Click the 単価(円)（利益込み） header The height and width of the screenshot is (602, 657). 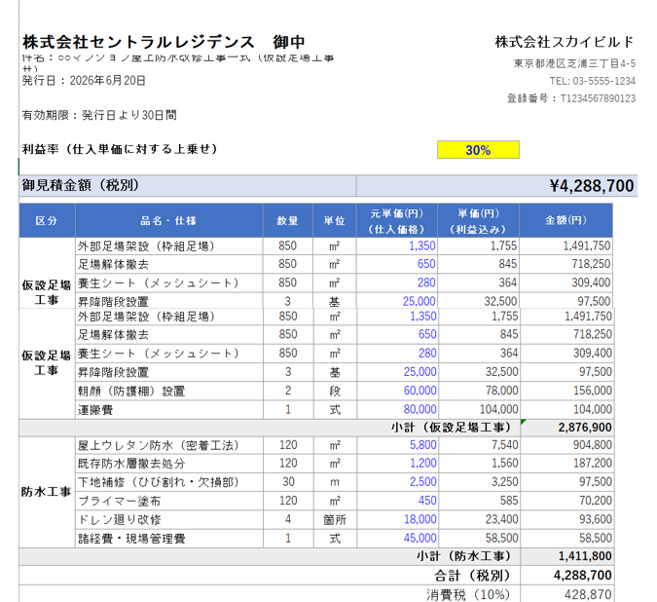[x=479, y=220]
